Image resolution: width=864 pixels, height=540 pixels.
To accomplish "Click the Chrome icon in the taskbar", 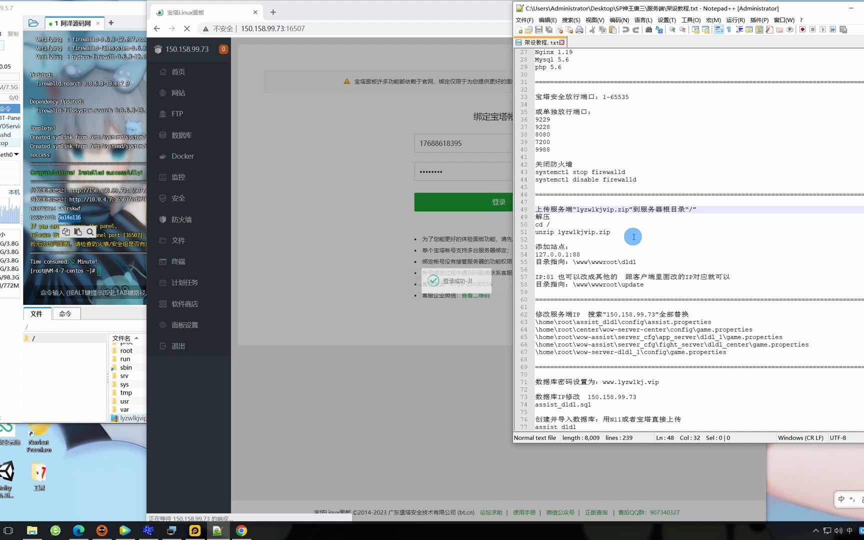I will tap(241, 530).
